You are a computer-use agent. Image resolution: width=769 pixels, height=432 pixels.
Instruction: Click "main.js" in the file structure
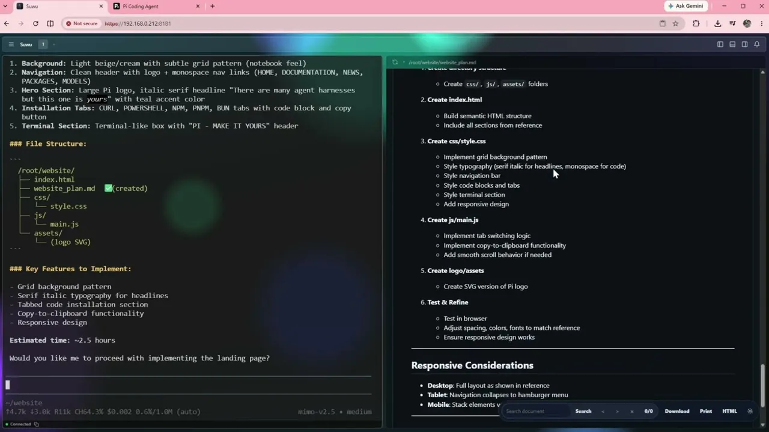pyautogui.click(x=64, y=224)
